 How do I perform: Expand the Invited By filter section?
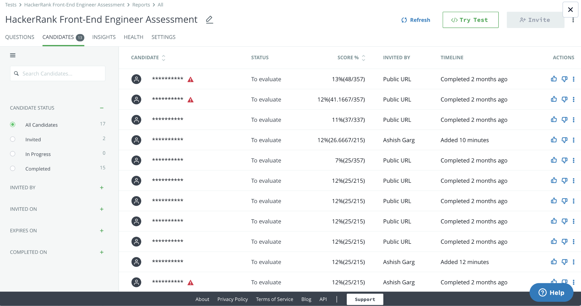pos(101,187)
